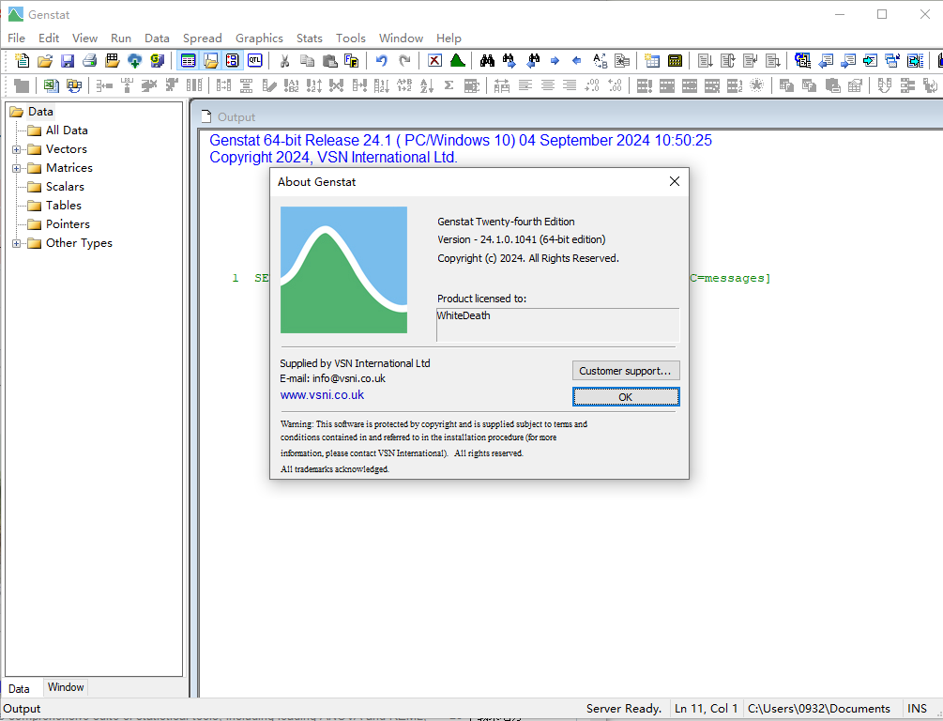943x721 pixels.
Task: Click the Product licensed to field
Action: 557,325
